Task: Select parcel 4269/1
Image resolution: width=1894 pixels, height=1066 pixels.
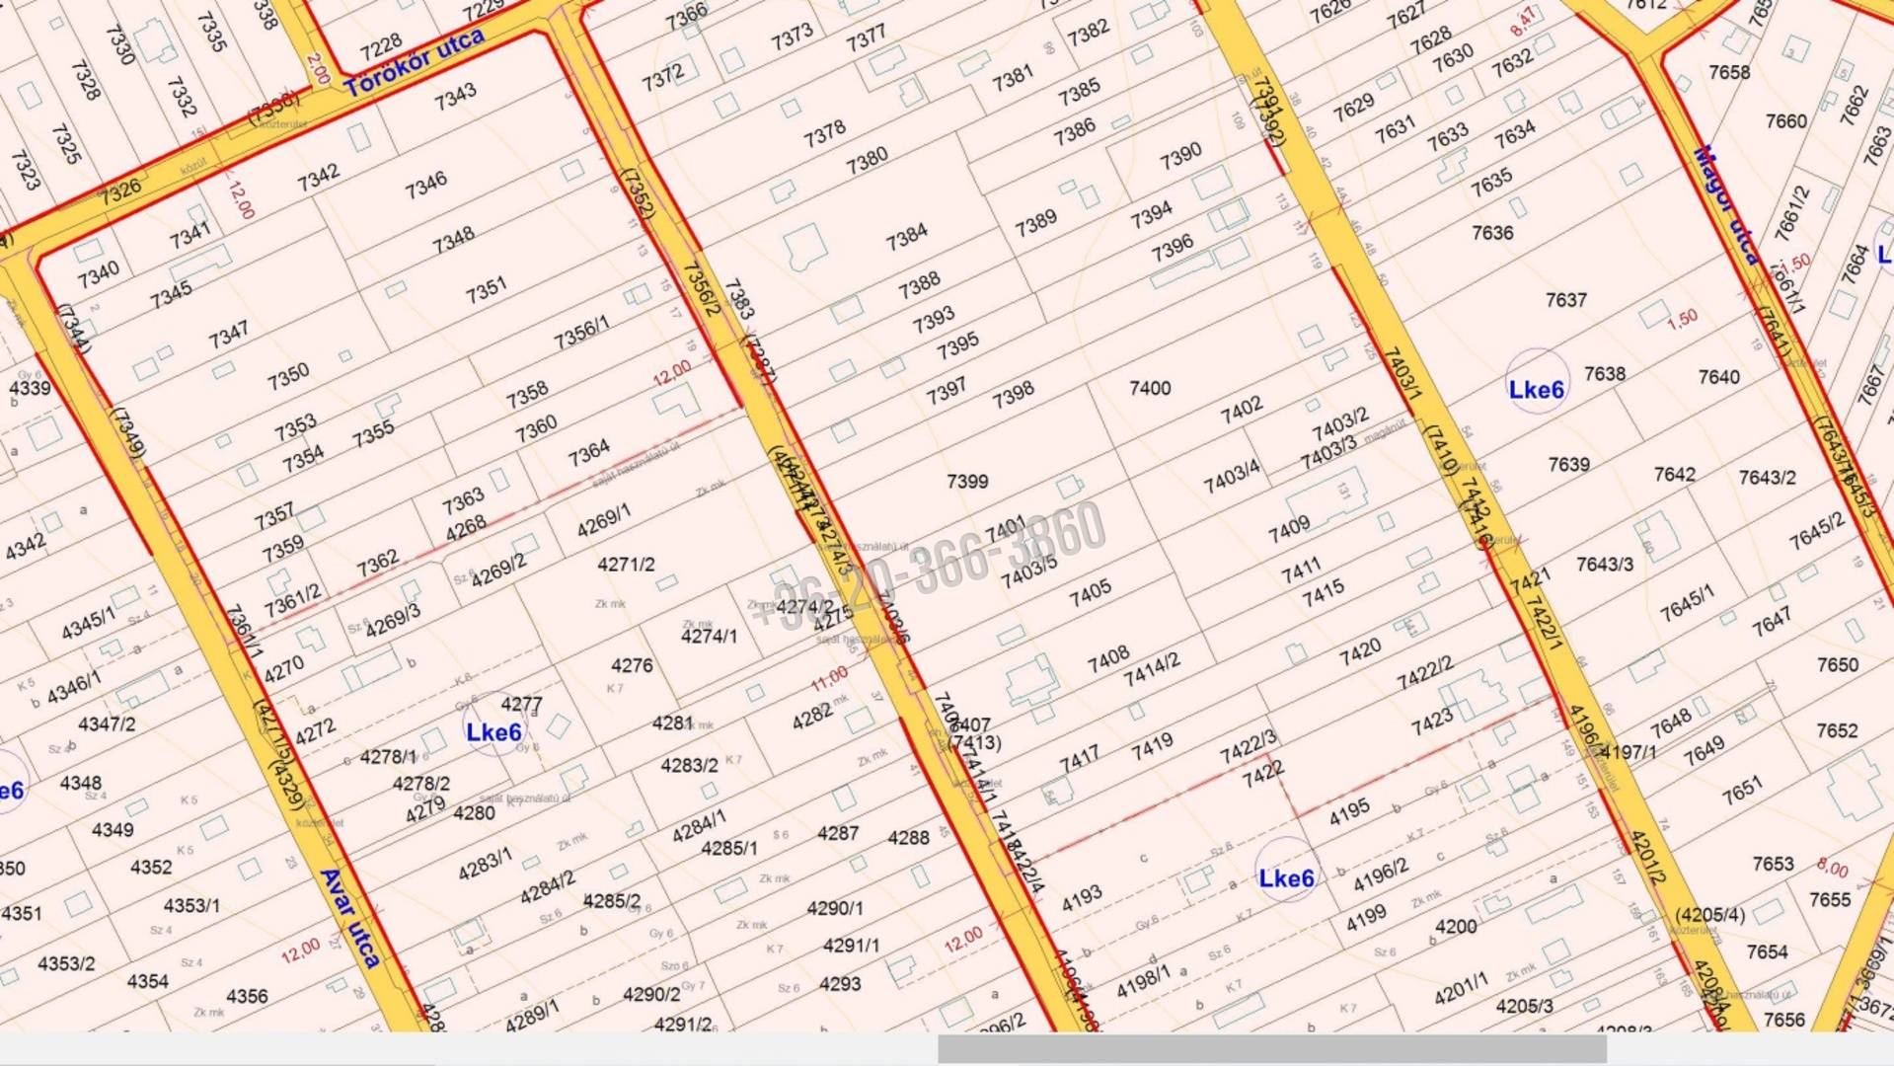Action: coord(604,521)
